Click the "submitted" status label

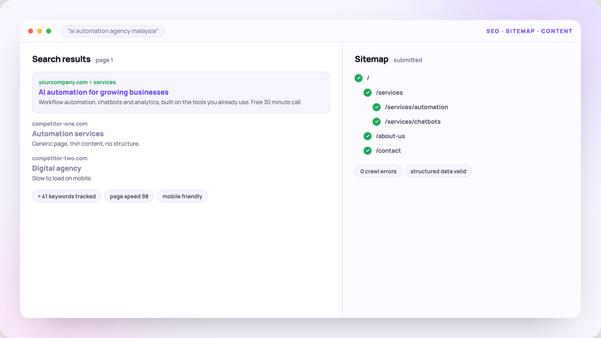[408, 60]
